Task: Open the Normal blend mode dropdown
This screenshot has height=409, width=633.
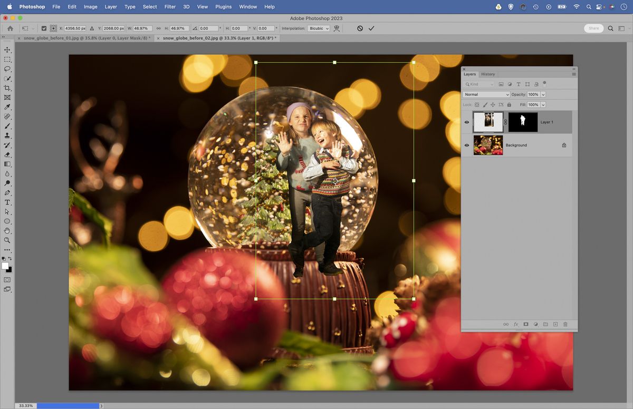Action: tap(486, 94)
